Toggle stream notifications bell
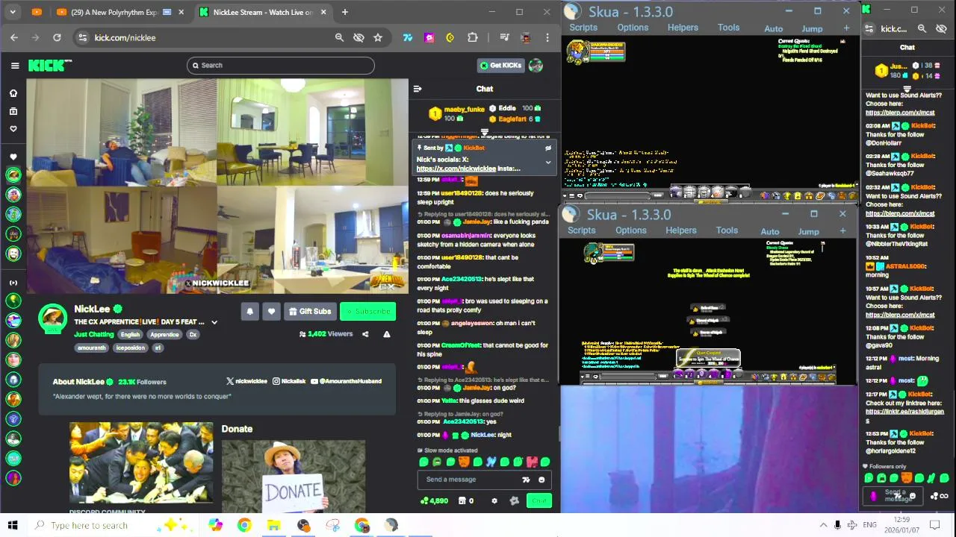This screenshot has width=956, height=537. tap(250, 312)
